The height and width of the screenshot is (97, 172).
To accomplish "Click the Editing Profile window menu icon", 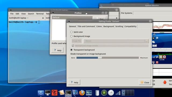I will 69,21.
